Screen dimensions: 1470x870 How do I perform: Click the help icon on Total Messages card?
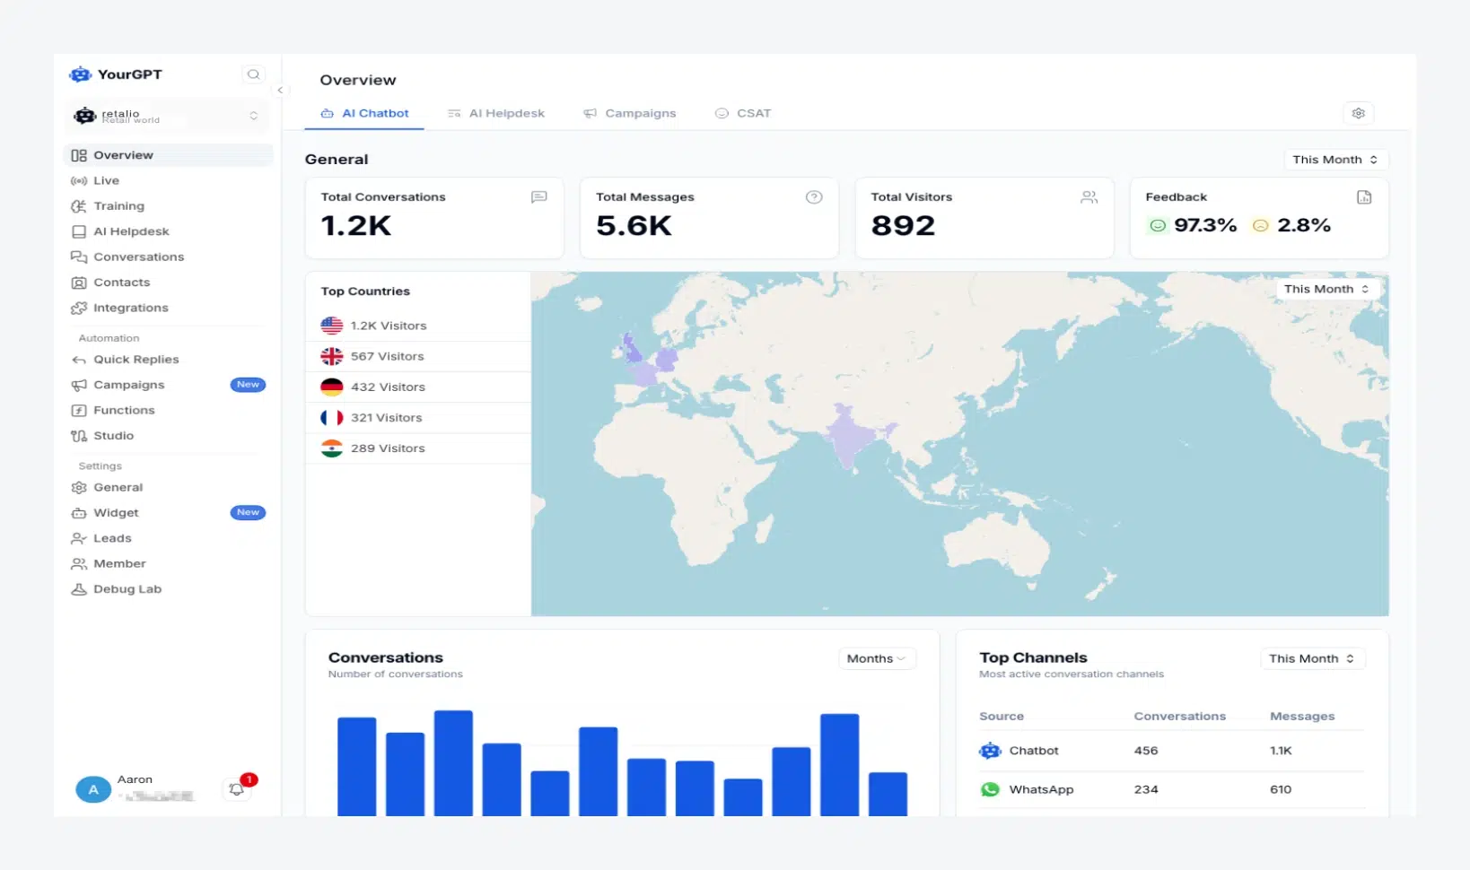coord(814,197)
